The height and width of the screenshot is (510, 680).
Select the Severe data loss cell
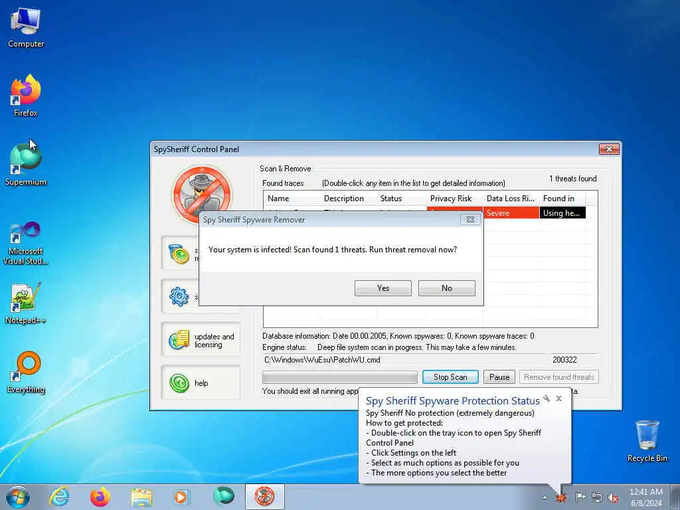(511, 212)
